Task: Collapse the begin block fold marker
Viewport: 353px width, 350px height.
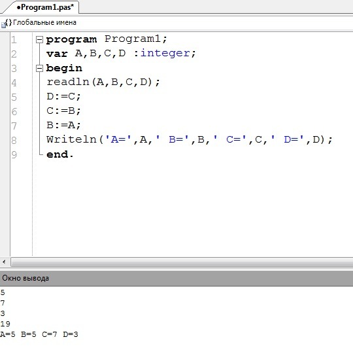Action: (39, 68)
